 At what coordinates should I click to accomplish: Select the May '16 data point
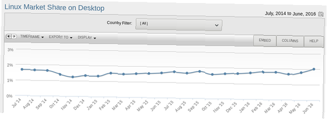pyautogui.click(x=301, y=73)
